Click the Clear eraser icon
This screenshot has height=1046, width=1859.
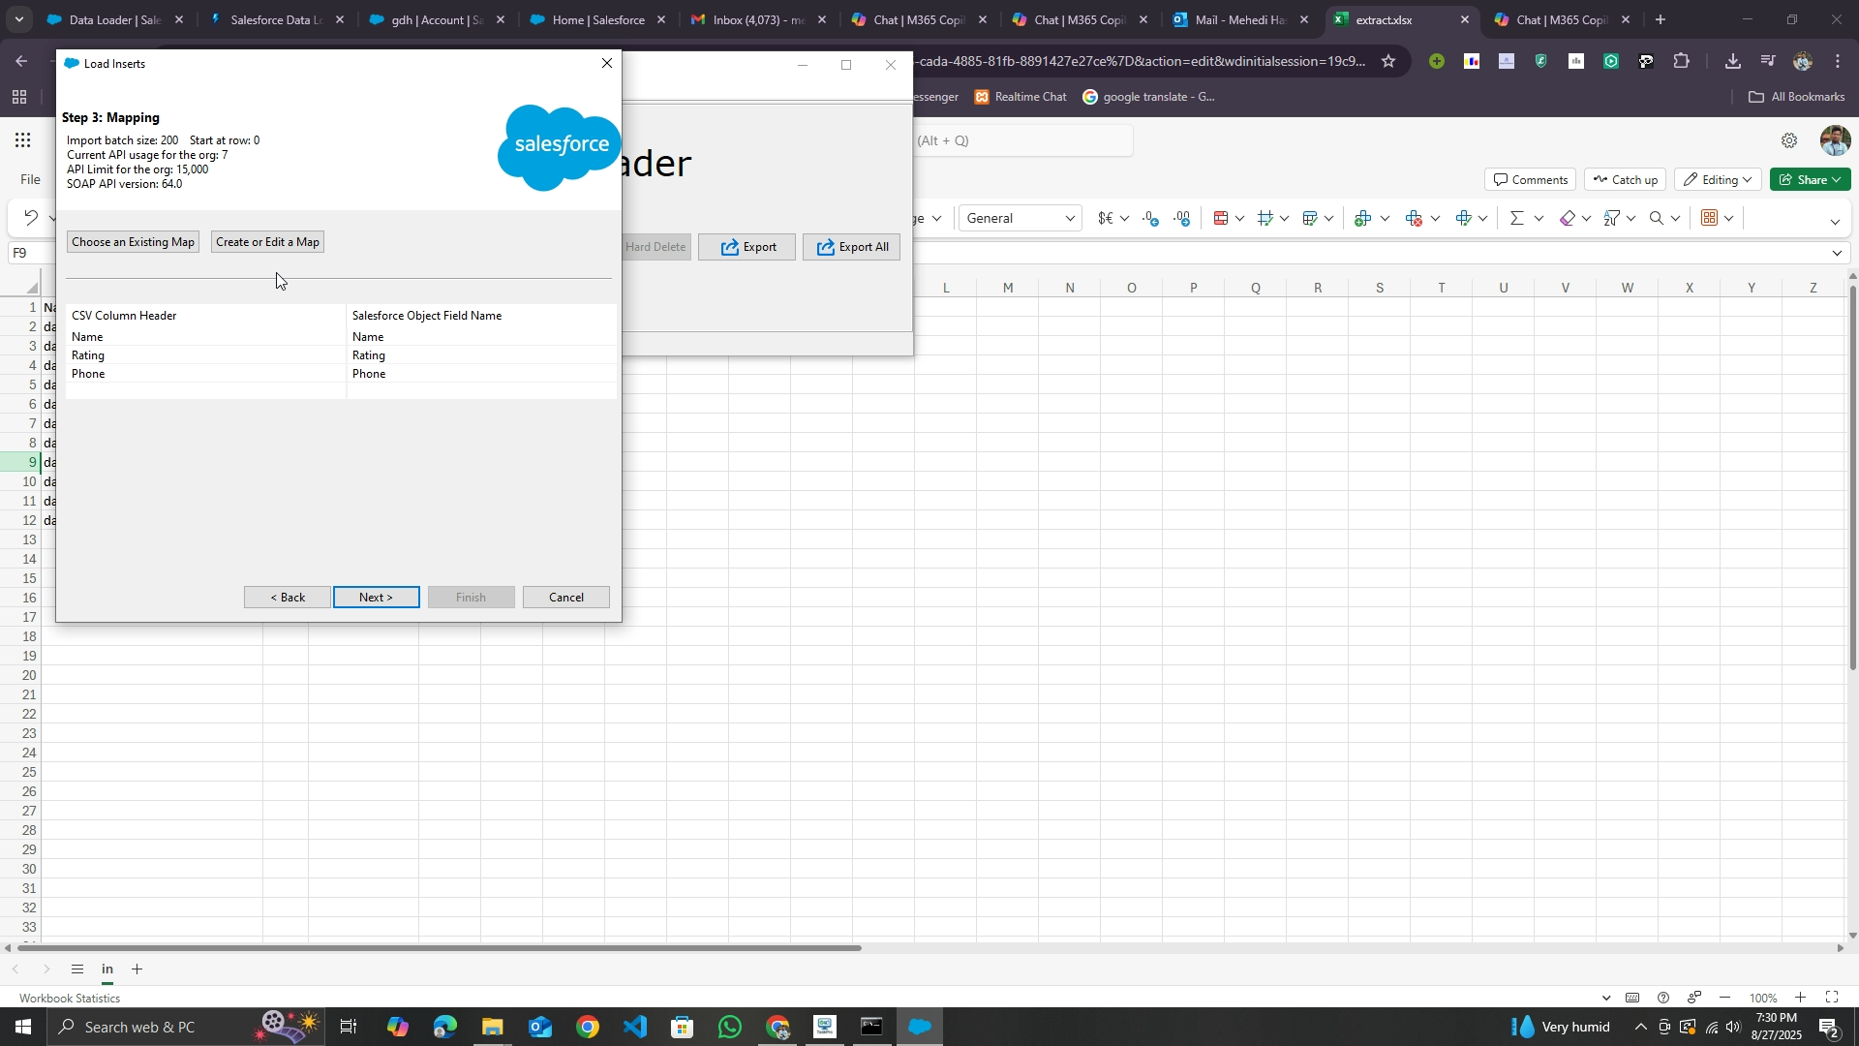pos(1569,219)
